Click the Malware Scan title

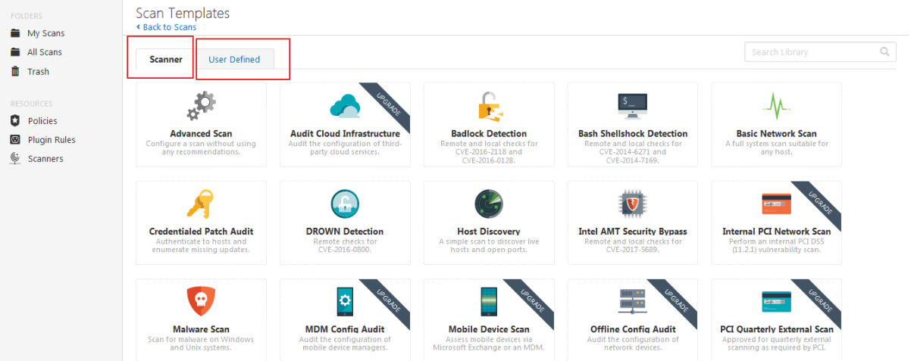(x=201, y=329)
